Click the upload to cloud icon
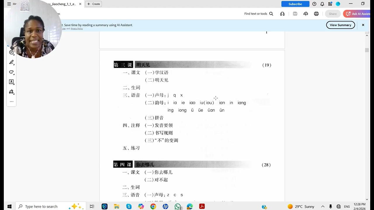This screenshot has width=374, height=210. [x=306, y=14]
